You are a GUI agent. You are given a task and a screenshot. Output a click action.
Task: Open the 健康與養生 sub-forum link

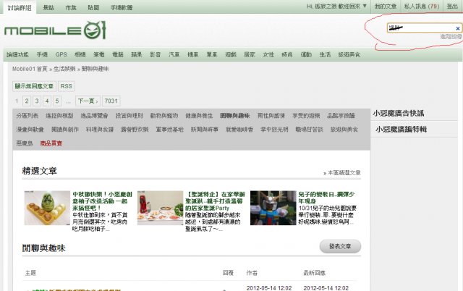click(199, 116)
